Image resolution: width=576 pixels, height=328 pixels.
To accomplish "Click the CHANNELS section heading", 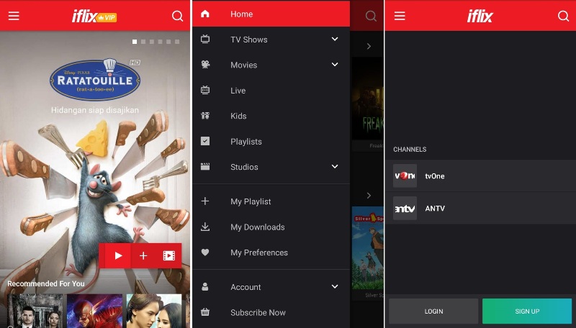I will [410, 150].
